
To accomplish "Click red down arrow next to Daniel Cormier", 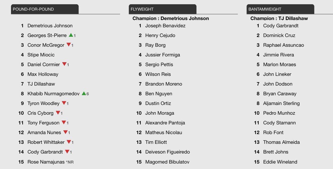I will (64, 64).
